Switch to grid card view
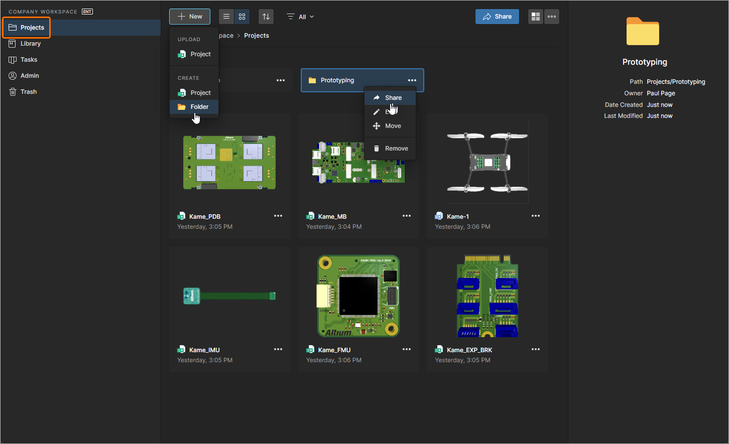This screenshot has width=729, height=444. (x=241, y=16)
